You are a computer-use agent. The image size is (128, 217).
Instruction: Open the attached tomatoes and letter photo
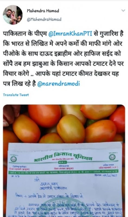coord(64,161)
